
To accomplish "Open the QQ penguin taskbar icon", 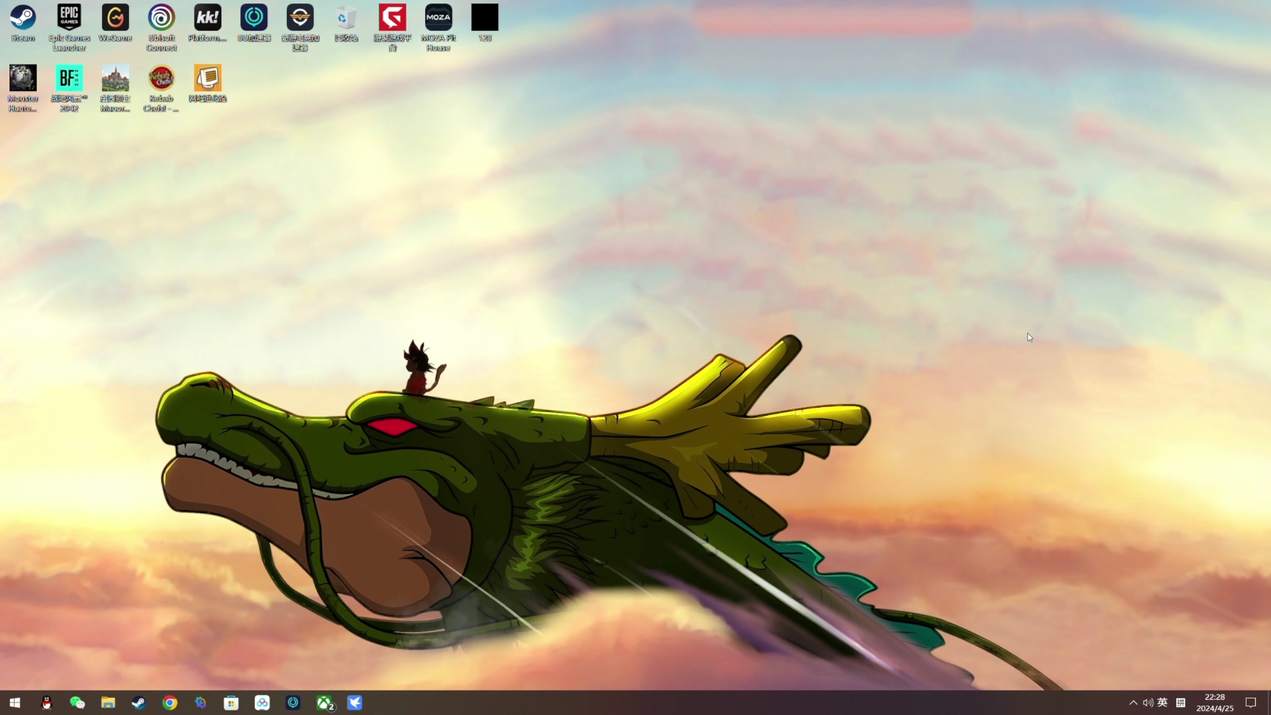I will click(x=47, y=703).
